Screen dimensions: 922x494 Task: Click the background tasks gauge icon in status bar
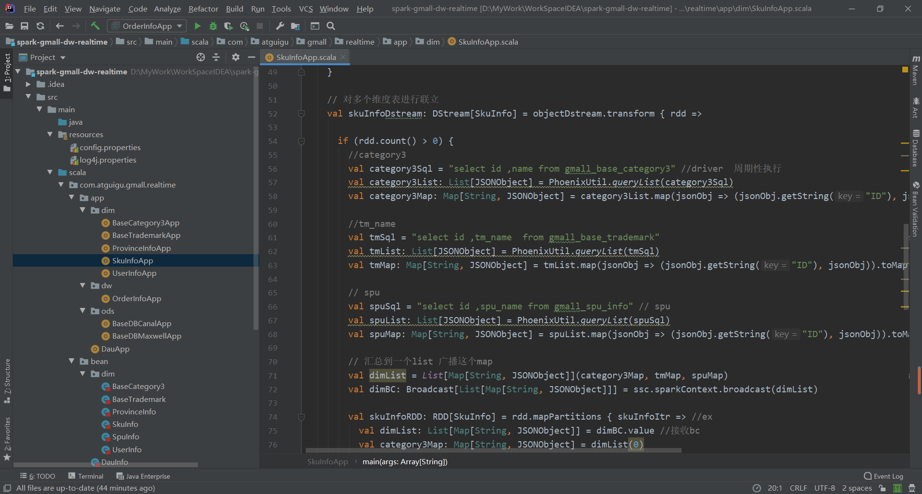pyautogui.click(x=757, y=488)
